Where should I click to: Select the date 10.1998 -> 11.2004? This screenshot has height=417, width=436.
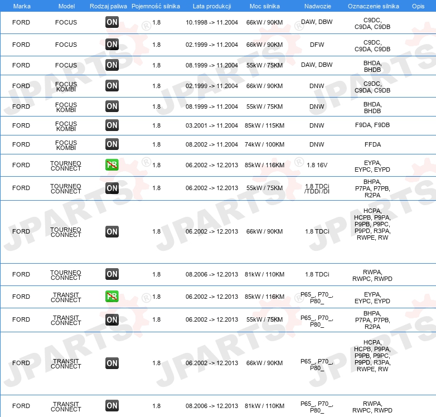tap(212, 22)
